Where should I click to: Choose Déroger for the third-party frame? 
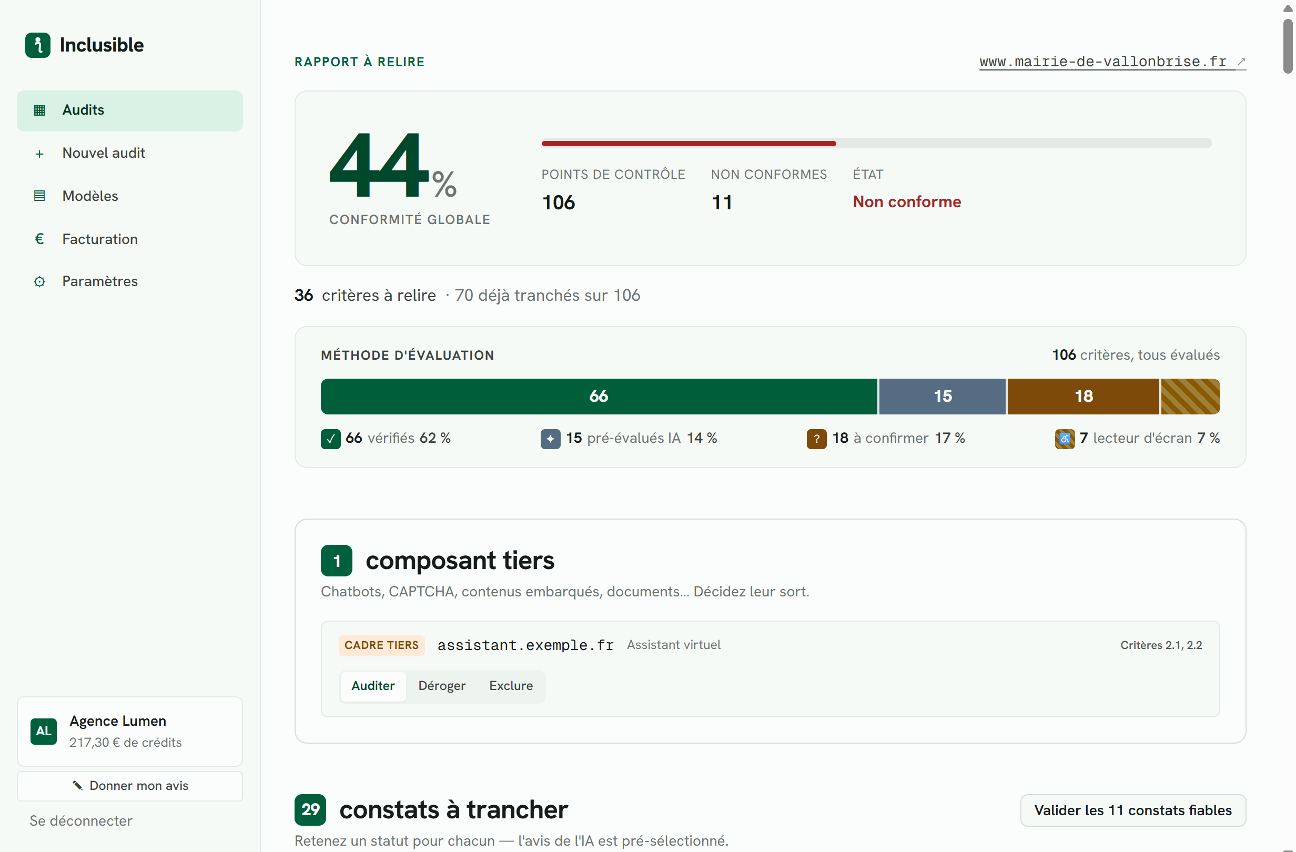[x=442, y=686]
